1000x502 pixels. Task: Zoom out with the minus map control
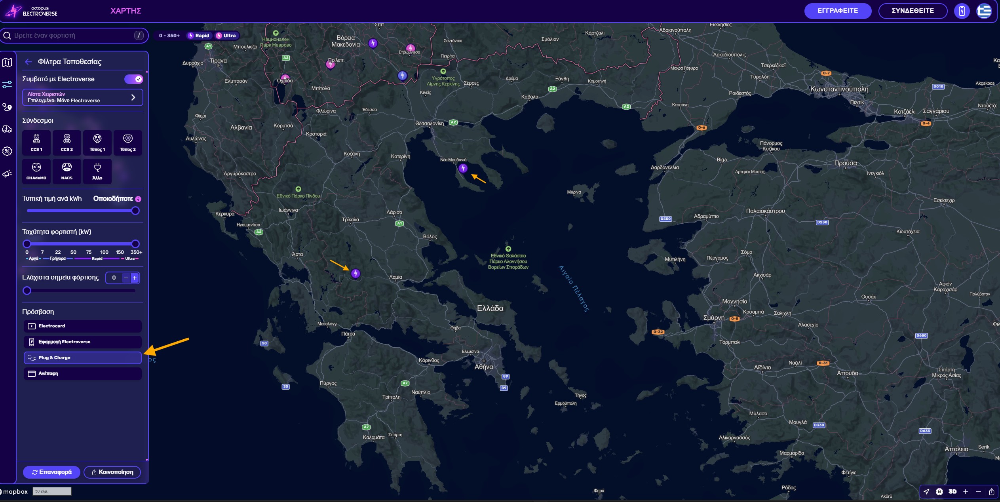click(x=979, y=492)
